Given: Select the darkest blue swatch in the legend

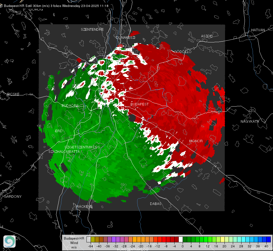Looking at the screenshot, I should click(269, 239).
